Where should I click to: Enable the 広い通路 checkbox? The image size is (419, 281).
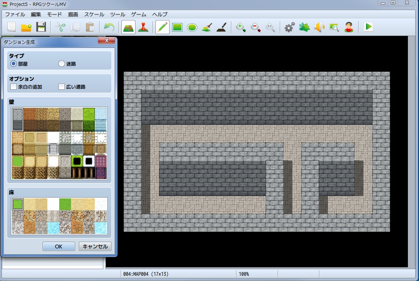(61, 87)
